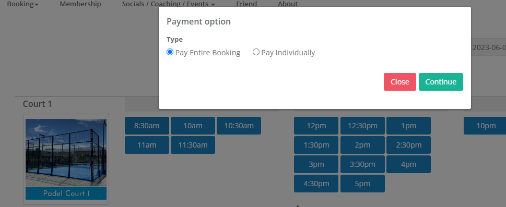Viewport: 506px width, 207px height.
Task: Dismiss the dialog with the red Close button
Action: click(400, 82)
